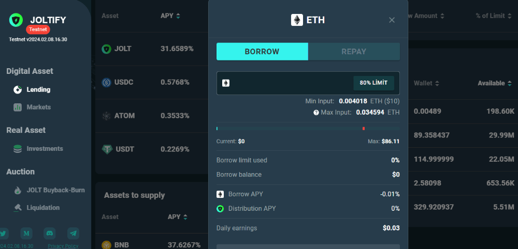The width and height of the screenshot is (518, 249).
Task: Click the Assets to supply heading
Action: pyautogui.click(x=135, y=195)
